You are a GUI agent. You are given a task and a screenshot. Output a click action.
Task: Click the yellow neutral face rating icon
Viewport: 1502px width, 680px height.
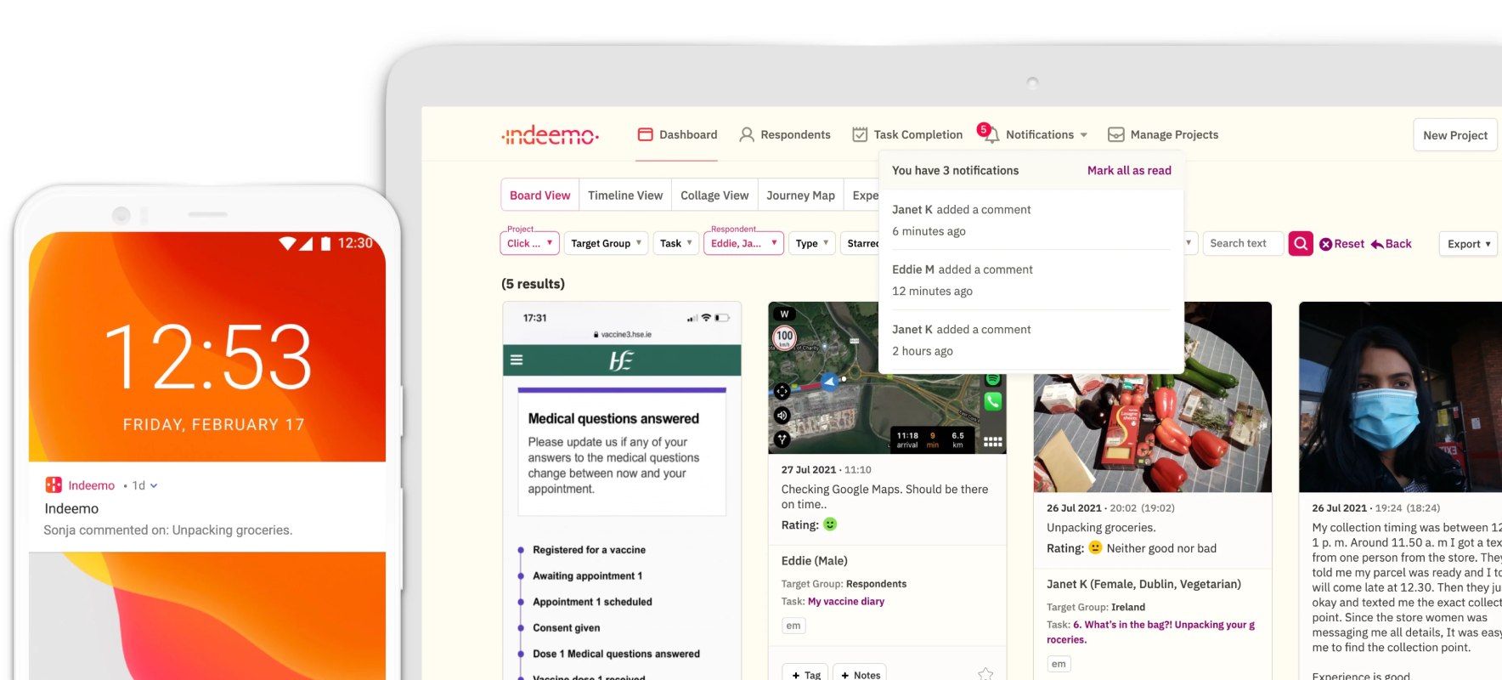click(1095, 548)
